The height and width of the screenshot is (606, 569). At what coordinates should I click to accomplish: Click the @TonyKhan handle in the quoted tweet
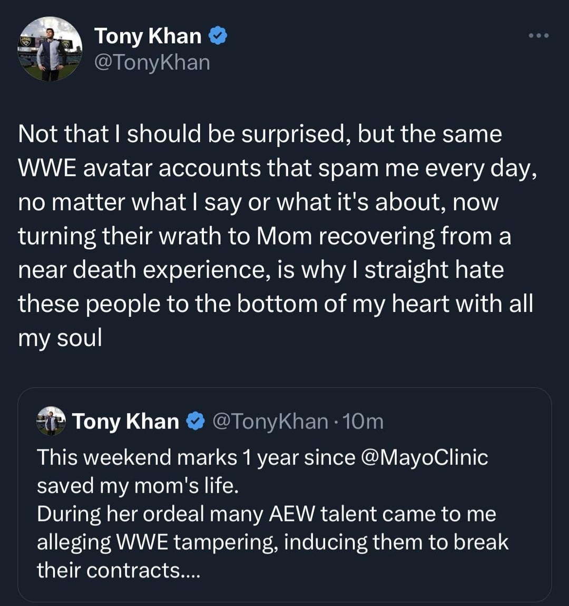[270, 421]
